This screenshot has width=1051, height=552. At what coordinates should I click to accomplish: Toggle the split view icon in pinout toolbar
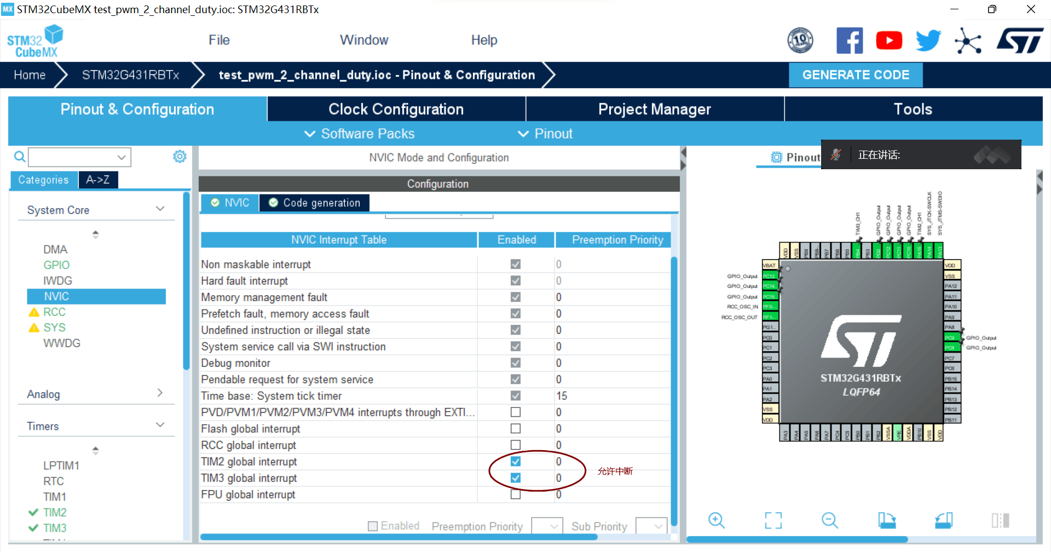point(1001,520)
